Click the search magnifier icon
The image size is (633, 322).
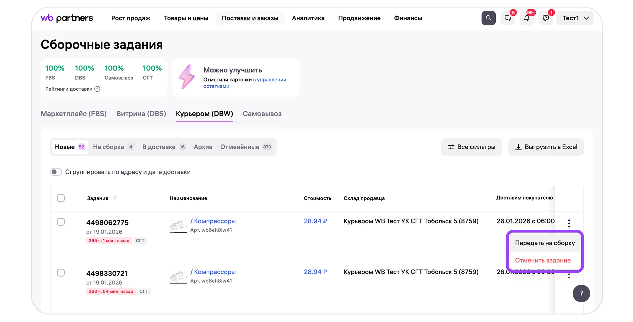(488, 18)
